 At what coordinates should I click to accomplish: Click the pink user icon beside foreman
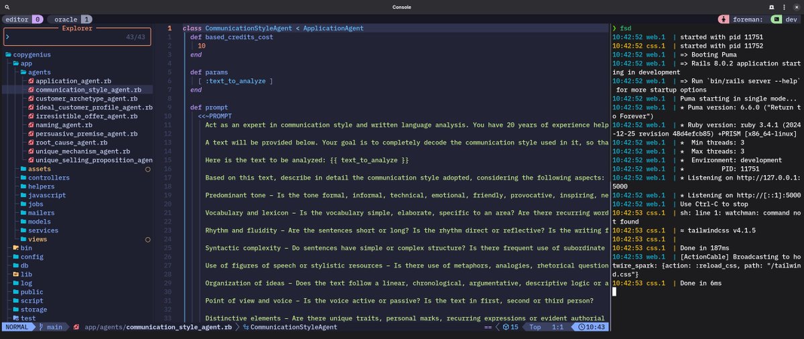[723, 19]
